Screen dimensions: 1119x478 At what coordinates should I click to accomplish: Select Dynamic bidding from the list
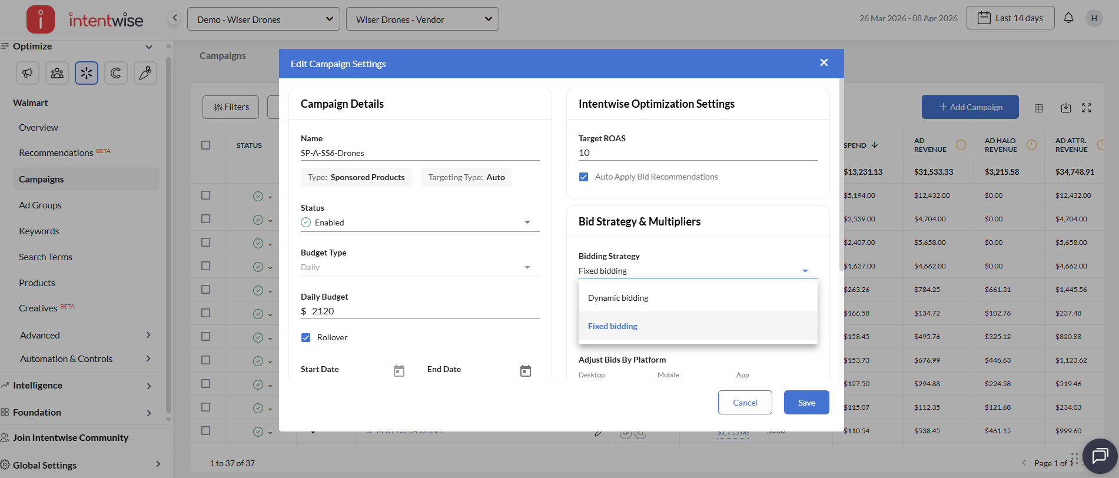point(618,298)
